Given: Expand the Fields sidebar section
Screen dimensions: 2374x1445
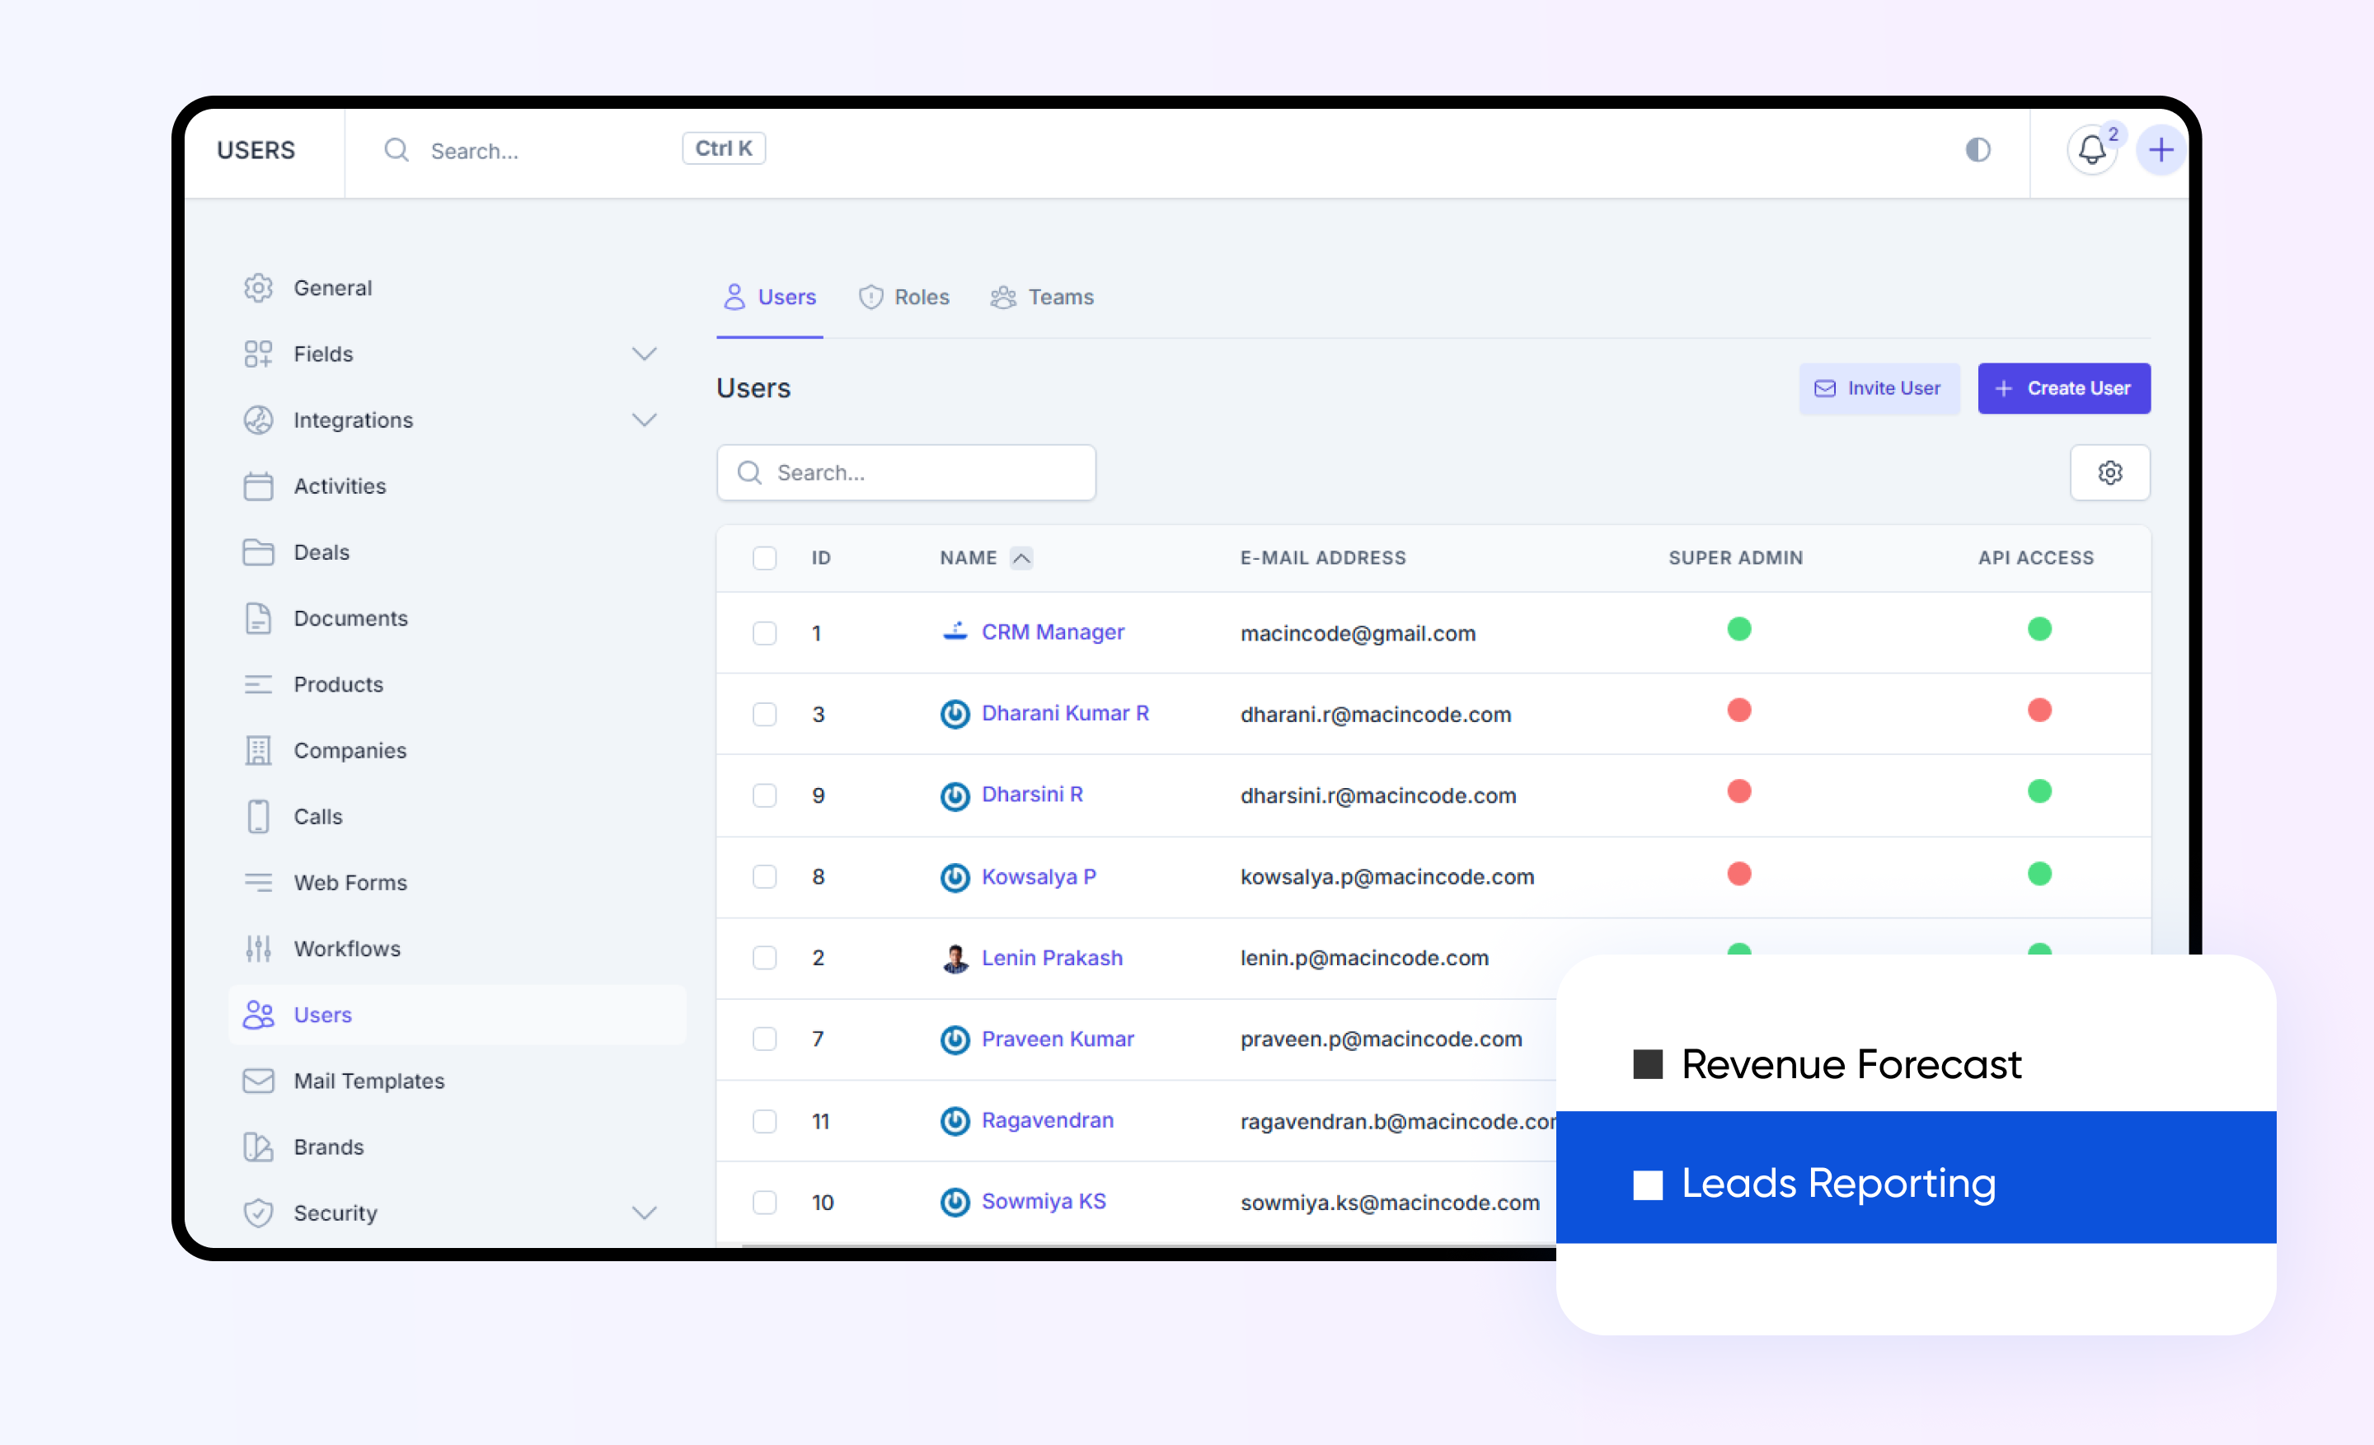Looking at the screenshot, I should point(644,354).
